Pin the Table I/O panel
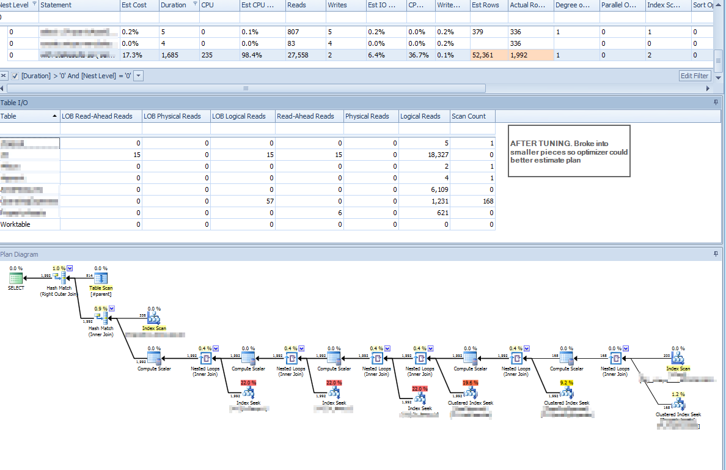Viewport: 726px width, 470px height. [x=716, y=102]
